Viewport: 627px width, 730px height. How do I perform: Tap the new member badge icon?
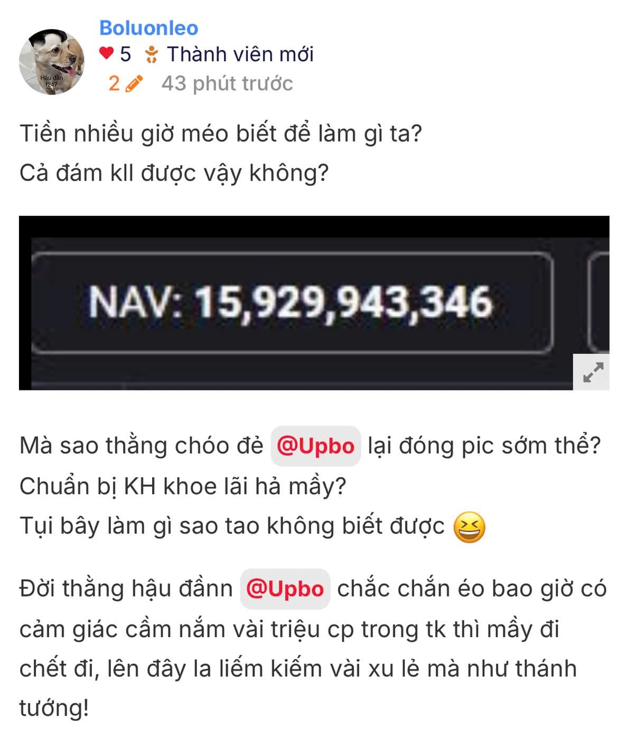coord(152,54)
